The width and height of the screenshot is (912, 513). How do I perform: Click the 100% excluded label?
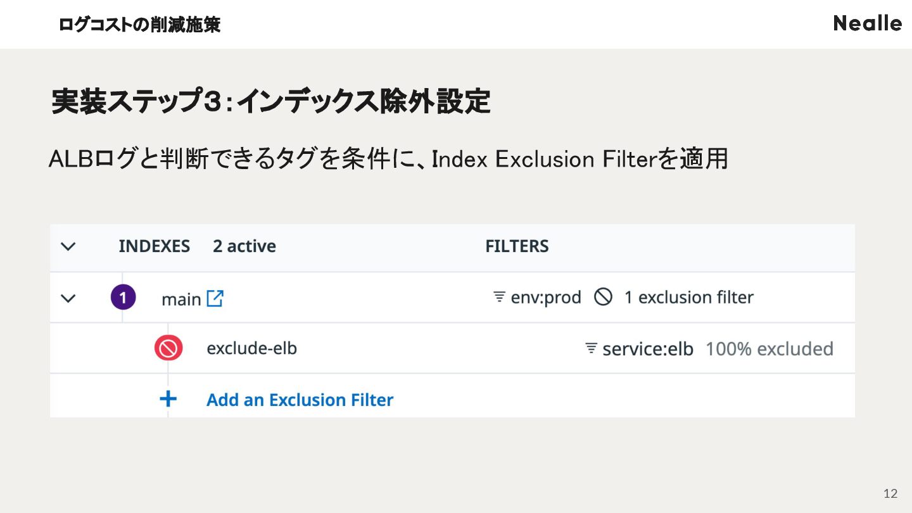coord(769,349)
